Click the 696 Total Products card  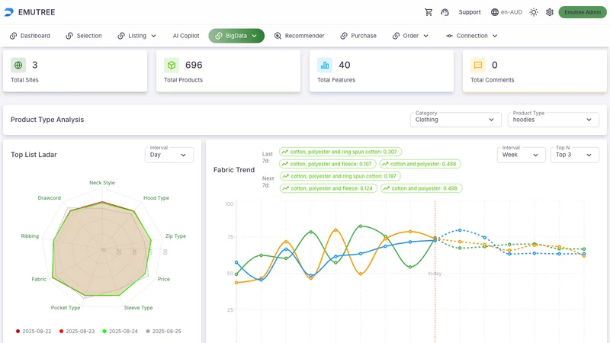click(228, 71)
